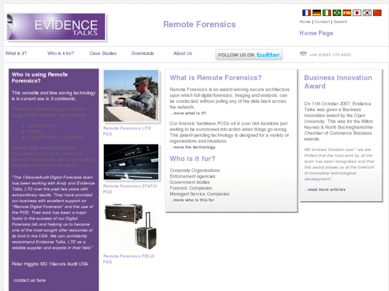Follow the '...more what is it?' link
Image resolution: width=389 pixels, height=291 pixels.
click(188, 113)
